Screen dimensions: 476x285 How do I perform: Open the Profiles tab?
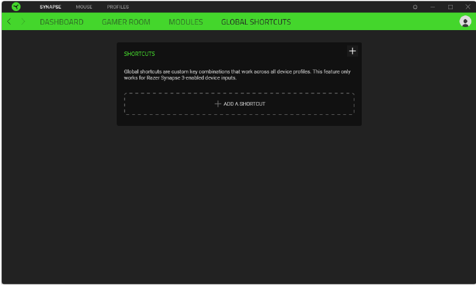click(118, 7)
